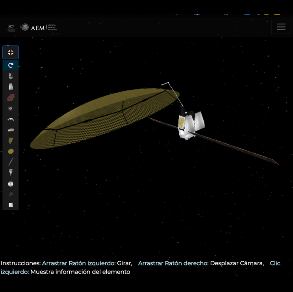Click the AEM Agencia Espacial Mexicana logo
The image size is (293, 292).
[x=39, y=28]
